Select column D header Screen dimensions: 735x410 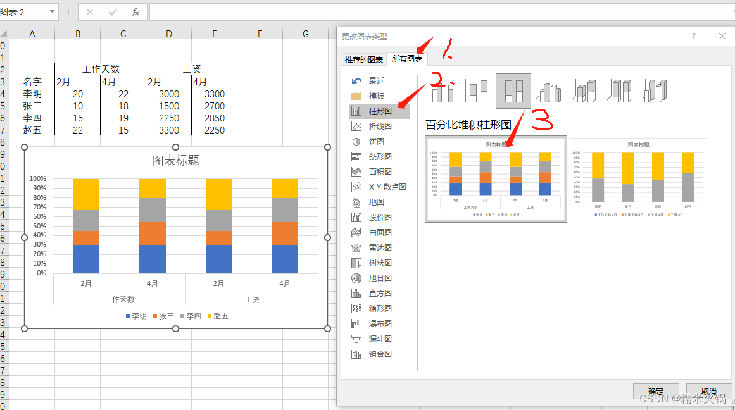coord(169,34)
